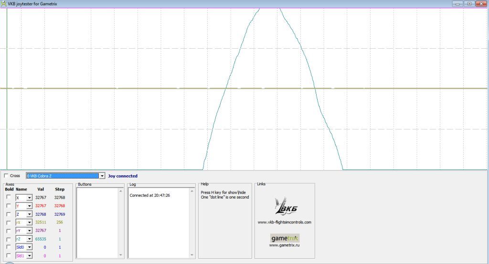Image resolution: width=489 pixels, height=264 pixels.
Task: Open the rY axis name dropdown
Action: coord(29,231)
